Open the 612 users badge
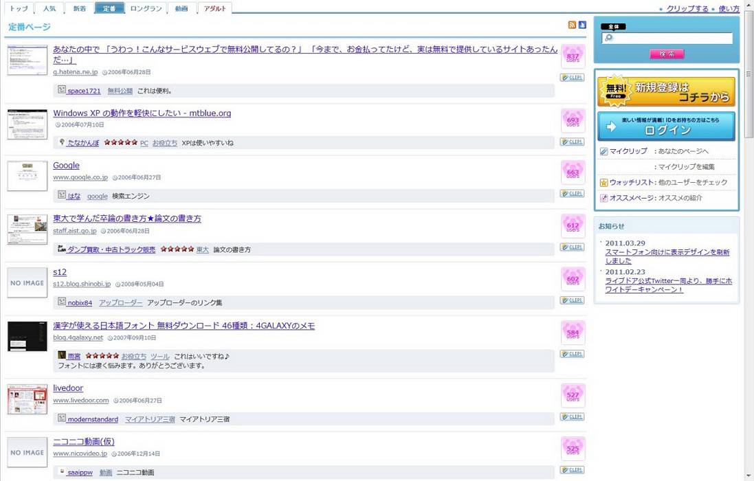 (573, 226)
